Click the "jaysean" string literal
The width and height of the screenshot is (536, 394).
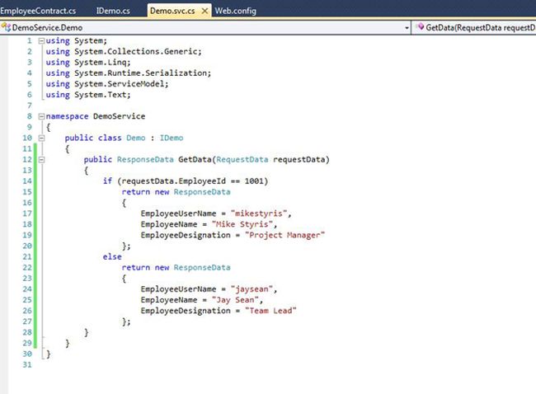point(252,289)
